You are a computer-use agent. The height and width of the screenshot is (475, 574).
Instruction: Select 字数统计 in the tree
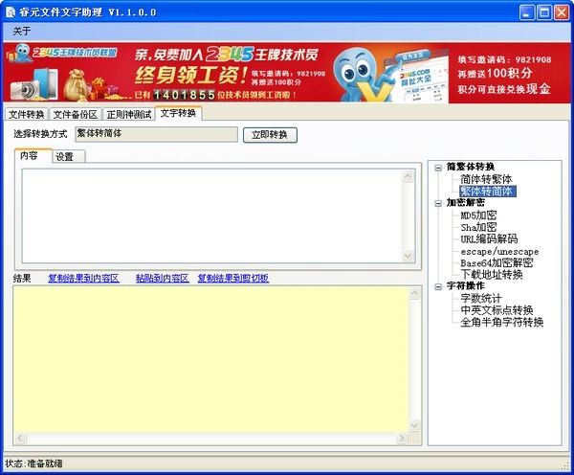[480, 299]
